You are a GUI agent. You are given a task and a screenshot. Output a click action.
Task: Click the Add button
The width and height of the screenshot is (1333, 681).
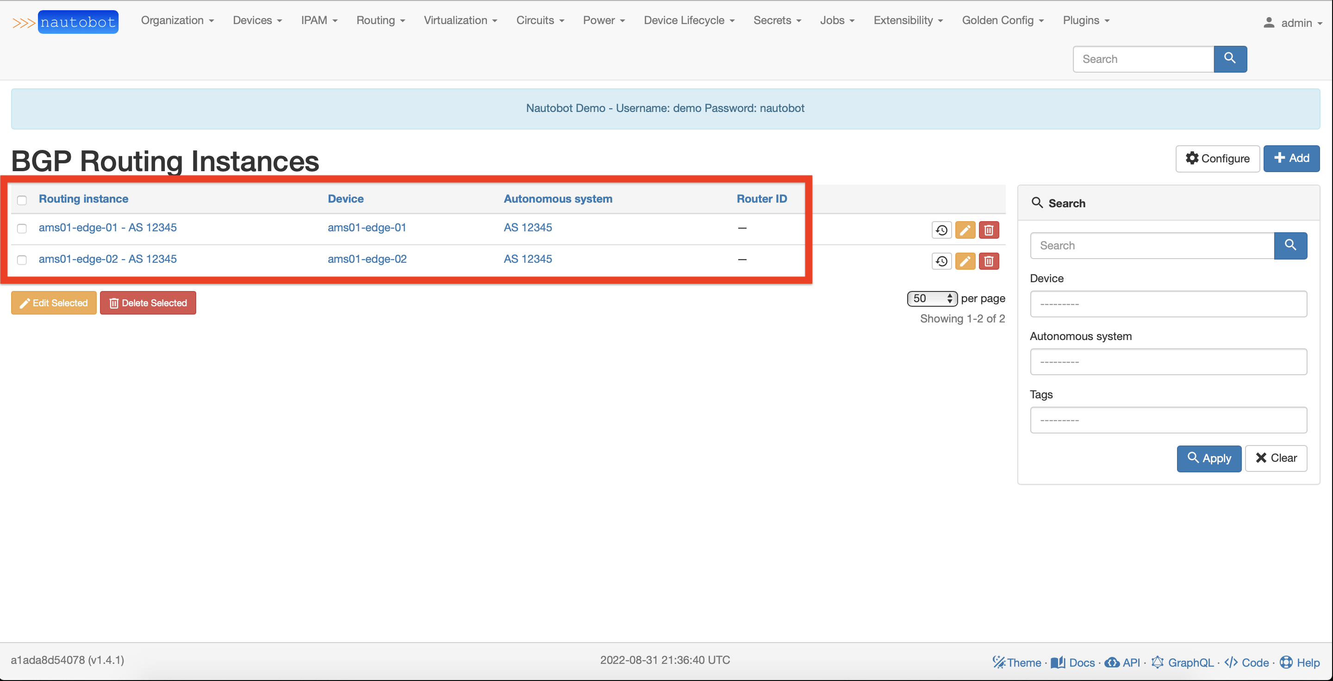[1291, 158]
